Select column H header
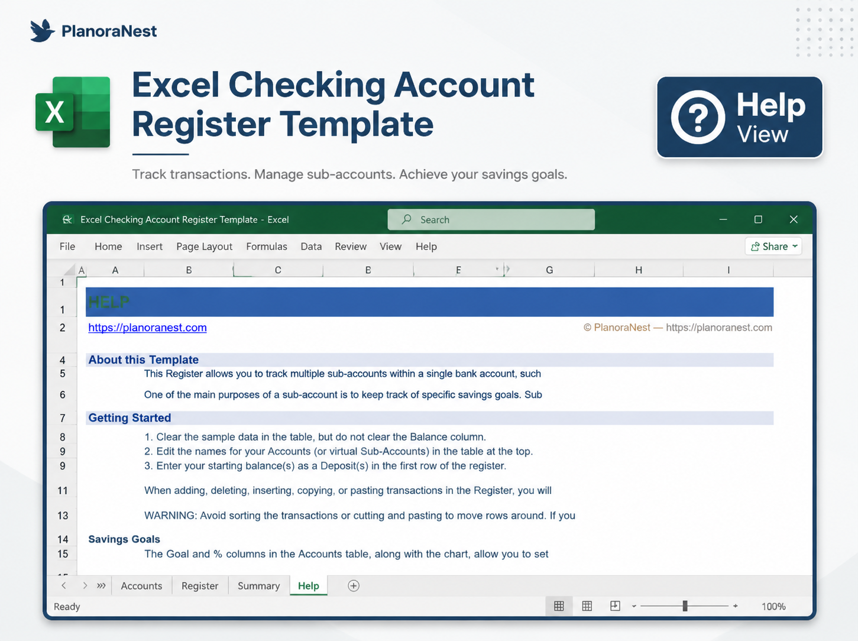The width and height of the screenshot is (858, 641). [x=639, y=270]
